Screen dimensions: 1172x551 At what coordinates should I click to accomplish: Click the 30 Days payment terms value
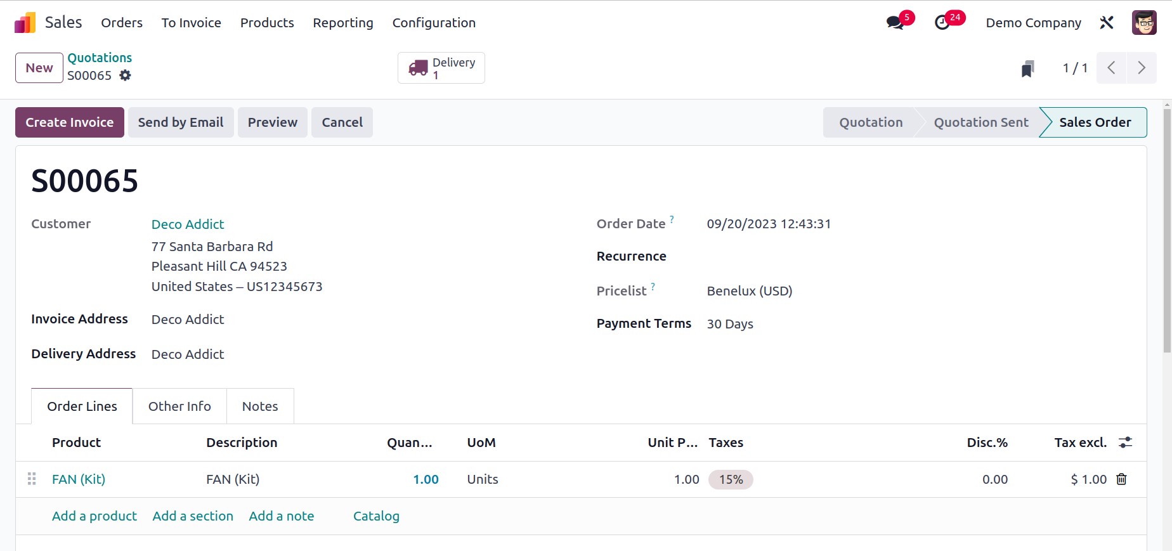(730, 324)
